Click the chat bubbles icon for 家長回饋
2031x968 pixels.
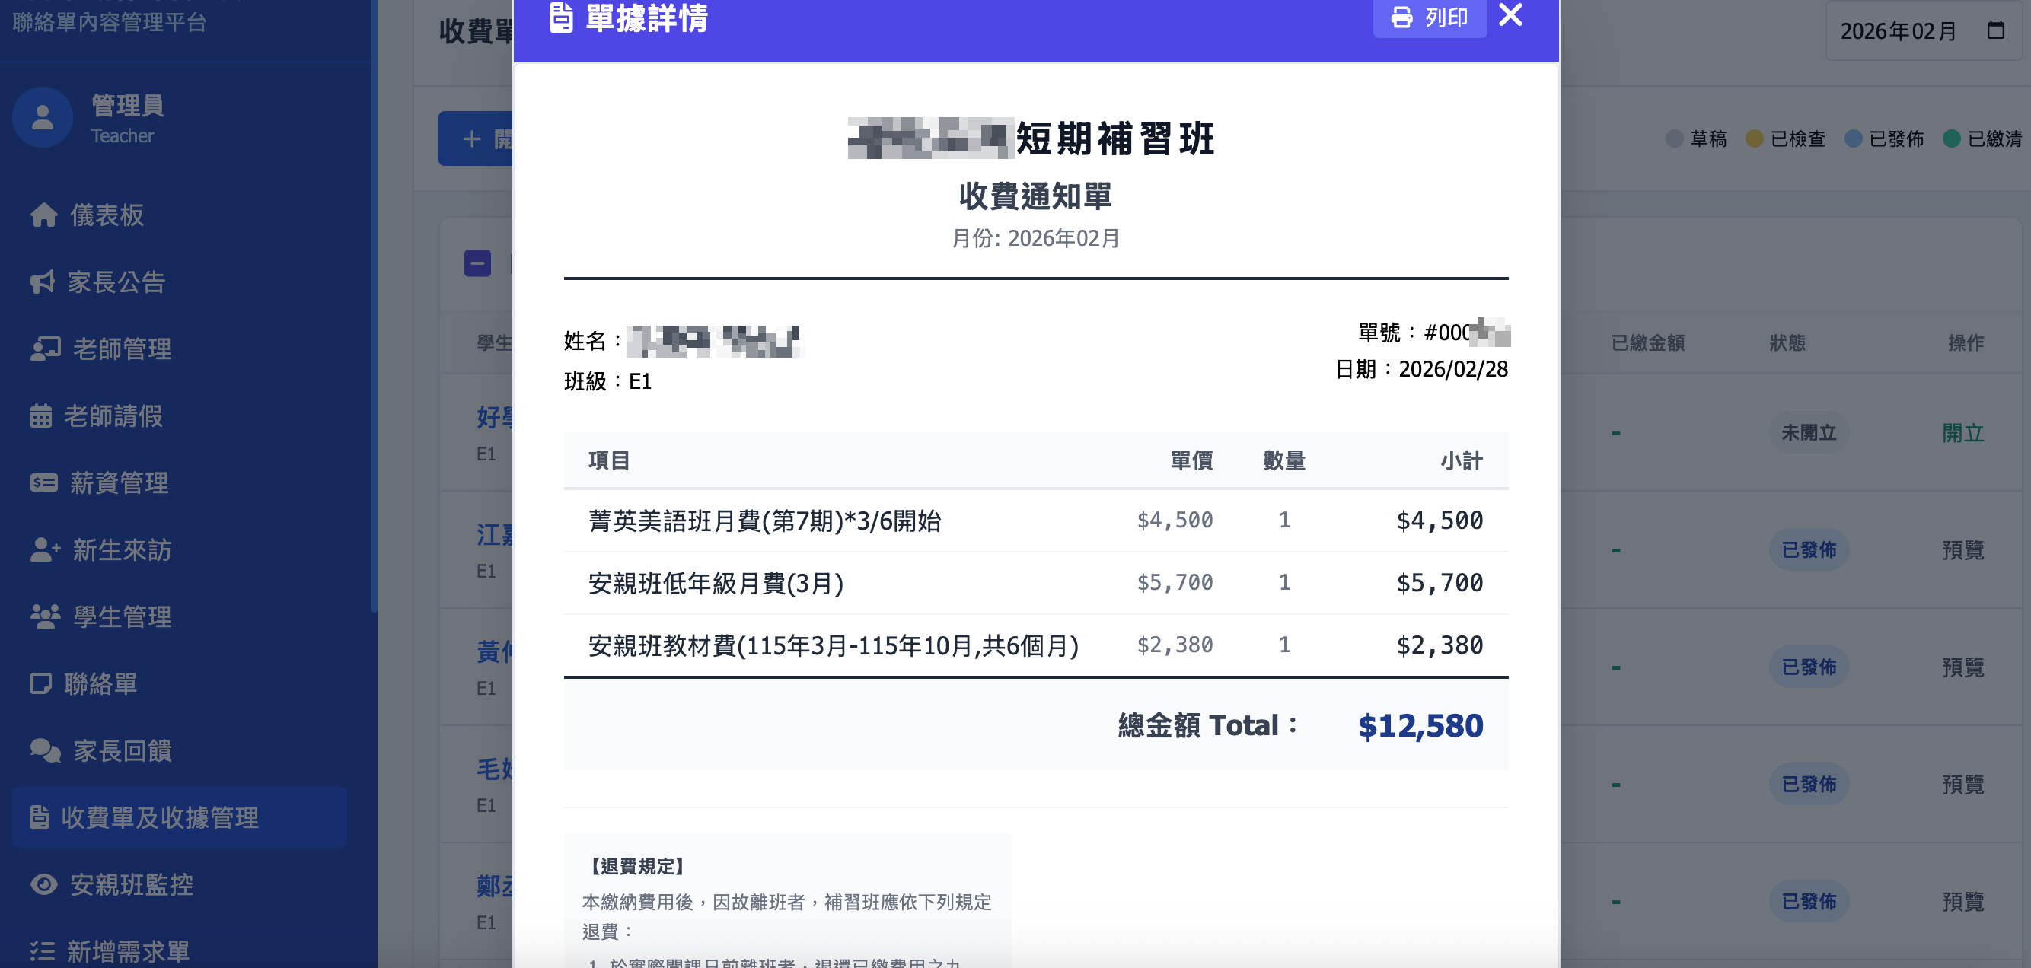[x=46, y=750]
